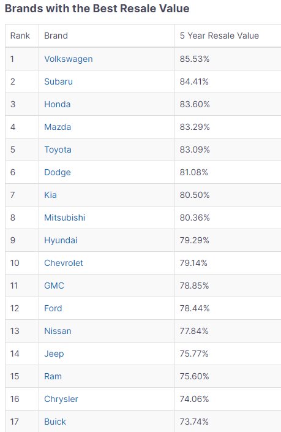This screenshot has width=281, height=432.
Task: Select the Hyundai link
Action: pyautogui.click(x=61, y=240)
